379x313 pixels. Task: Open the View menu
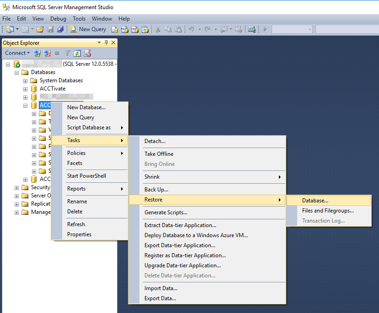pyautogui.click(x=38, y=19)
